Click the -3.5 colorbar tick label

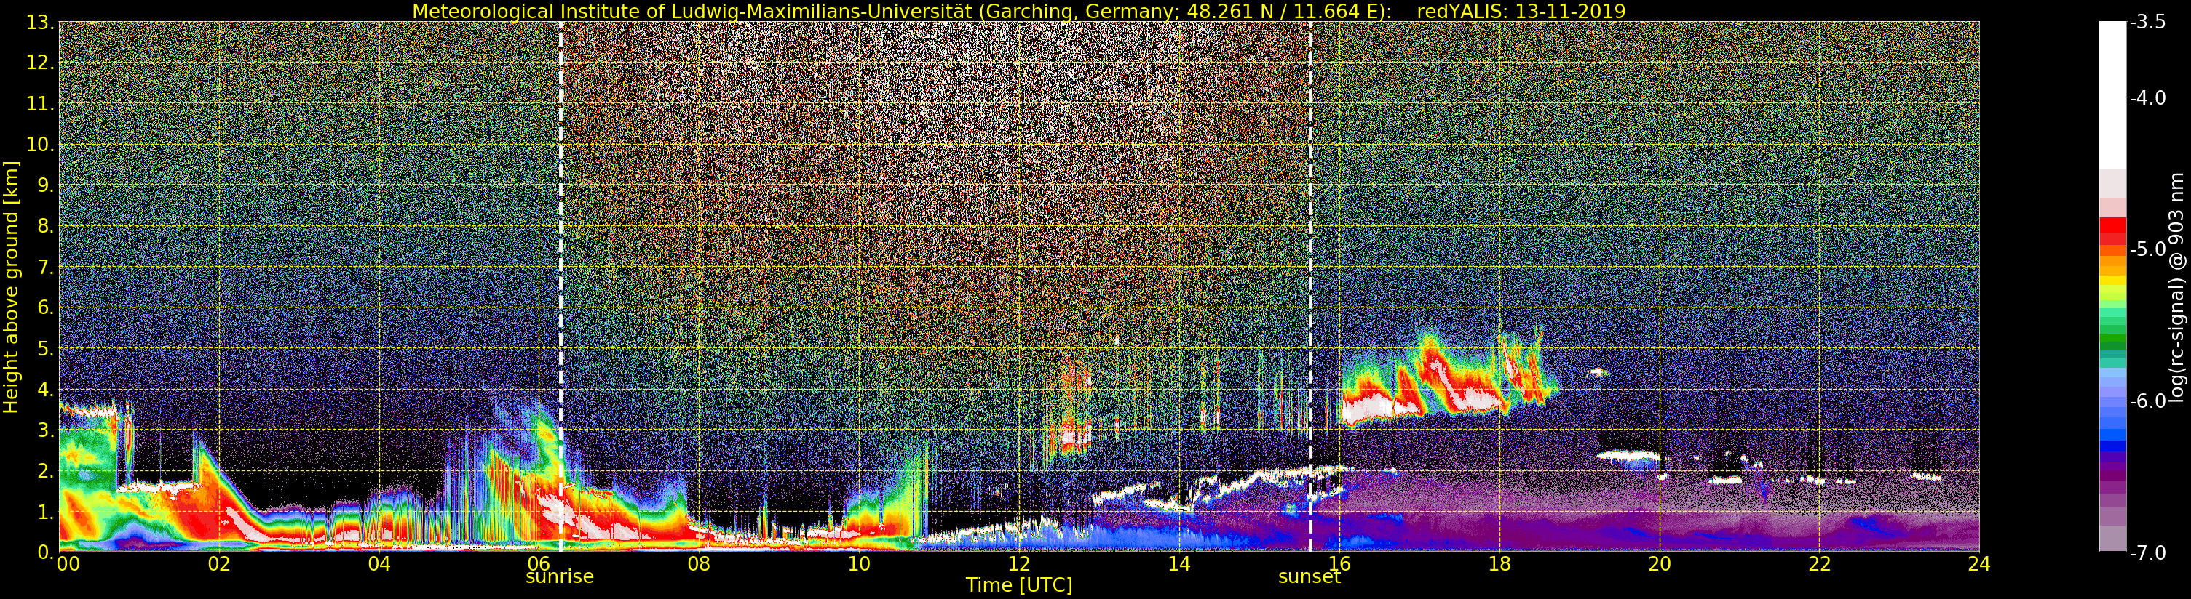2147,22
